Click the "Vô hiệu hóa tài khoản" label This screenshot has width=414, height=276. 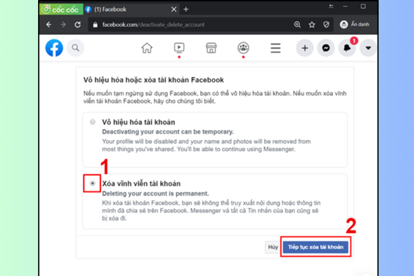click(139, 122)
